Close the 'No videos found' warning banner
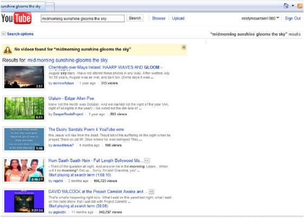Image resolution: width=304 pixels, height=218 pixels. tap(184, 47)
